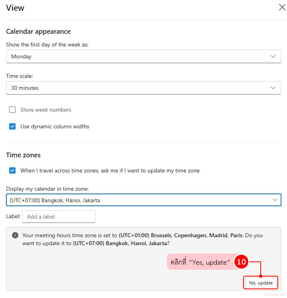Click the Calendar appearance section heading
This screenshot has width=287, height=298.
coord(38,31)
